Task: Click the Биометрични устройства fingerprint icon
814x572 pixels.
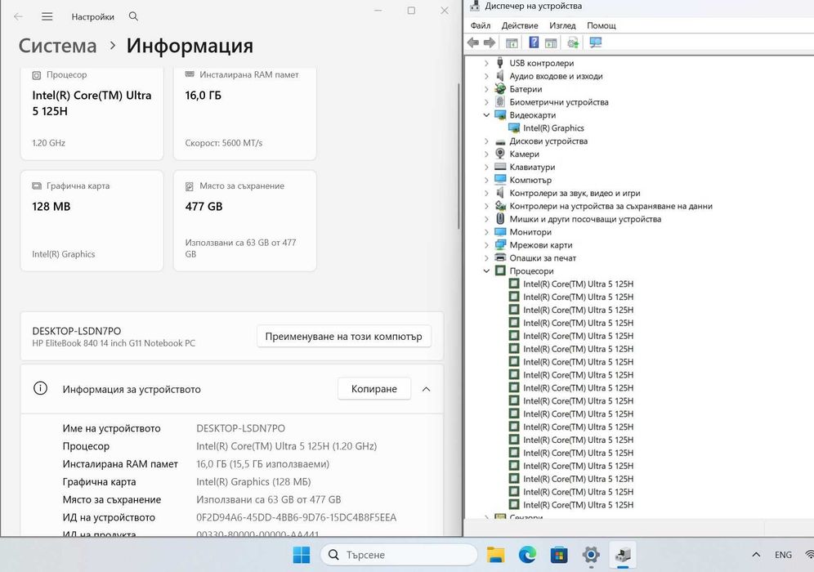Action: pyautogui.click(x=500, y=102)
